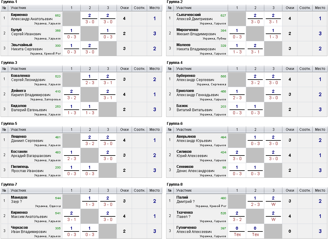Click 2-3 score in Коваленко row

[90, 83]
